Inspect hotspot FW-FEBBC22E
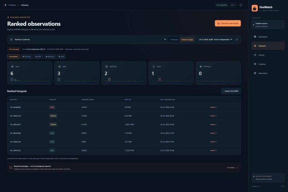Image resolution: width=288 pixels, height=192 pixels. pos(213,142)
